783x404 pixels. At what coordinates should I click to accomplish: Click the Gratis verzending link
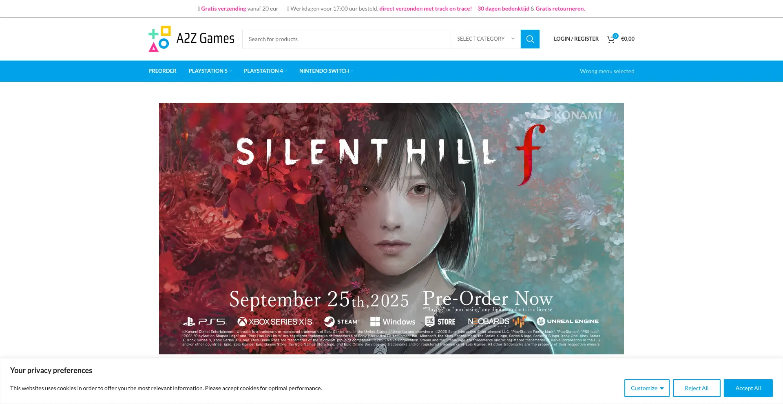tap(223, 9)
